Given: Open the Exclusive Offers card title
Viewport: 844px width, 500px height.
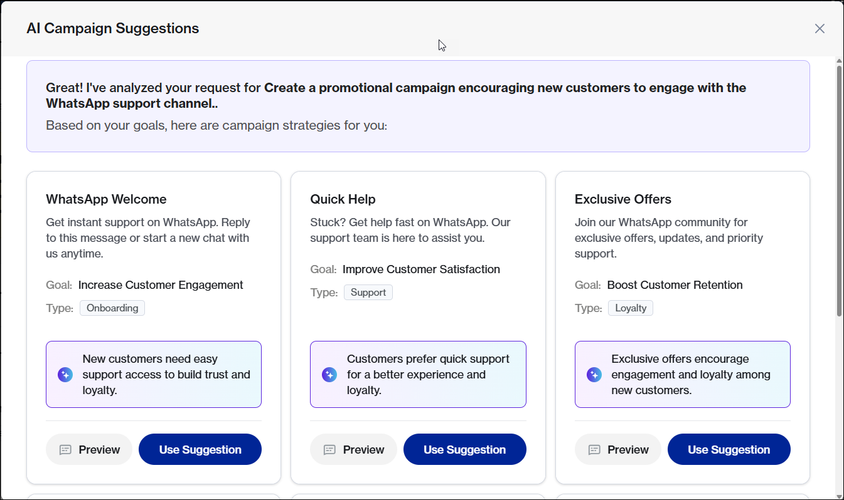Looking at the screenshot, I should (622, 199).
